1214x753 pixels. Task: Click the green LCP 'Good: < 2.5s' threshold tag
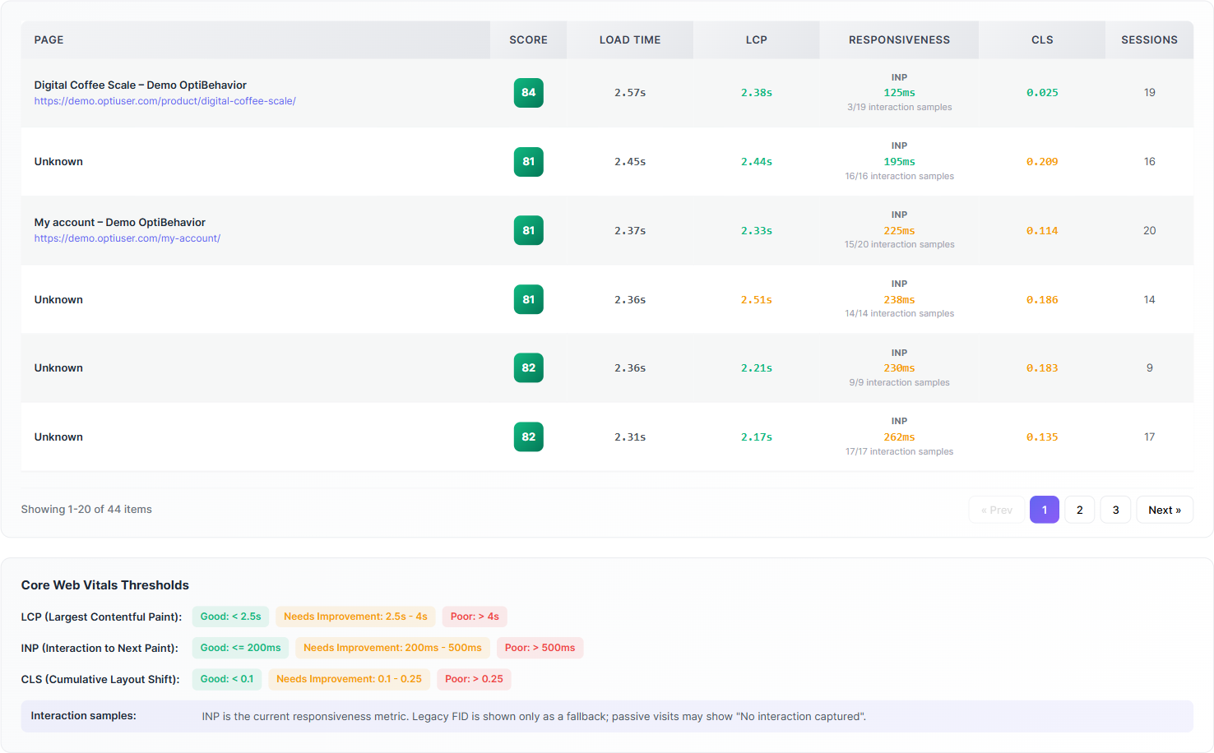[230, 617]
